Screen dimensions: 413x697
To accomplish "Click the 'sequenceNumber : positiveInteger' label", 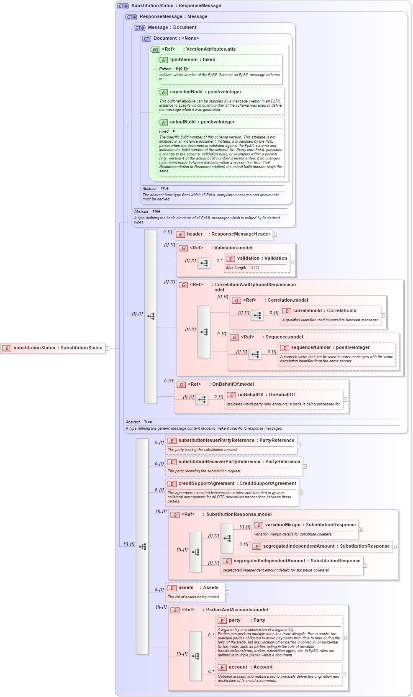I will click(x=330, y=348).
